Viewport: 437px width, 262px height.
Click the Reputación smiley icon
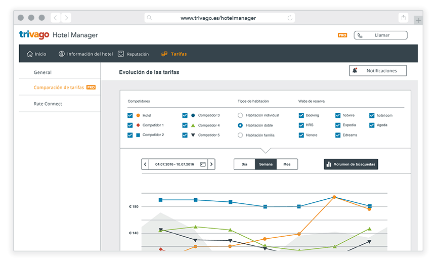[121, 54]
